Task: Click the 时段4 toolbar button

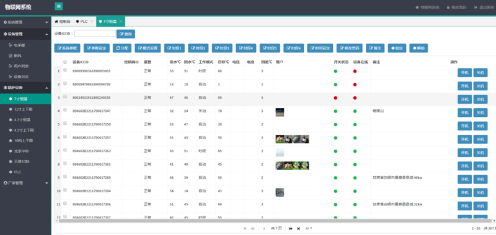Action: click(x=246, y=48)
